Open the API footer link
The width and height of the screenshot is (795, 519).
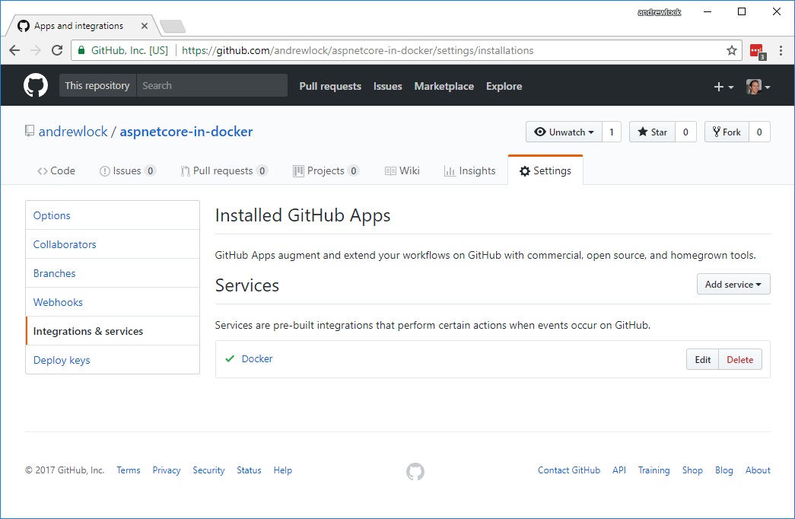pos(619,470)
